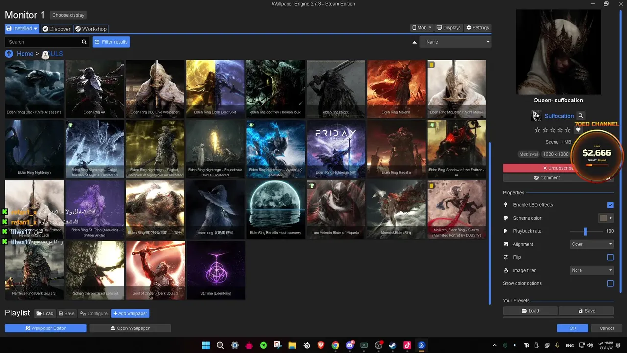Click the Wallpaper Engine taskbar icon

coord(421,345)
